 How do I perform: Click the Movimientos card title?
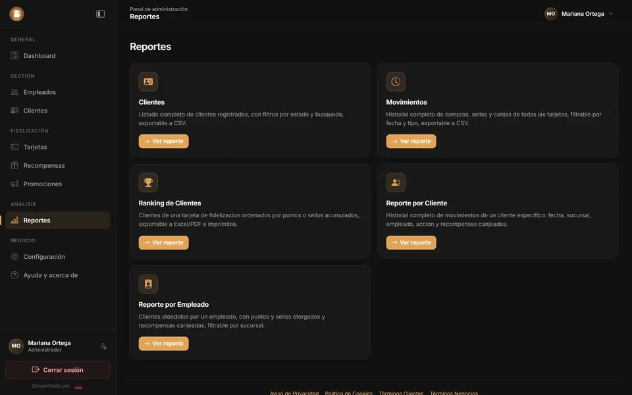pyautogui.click(x=406, y=102)
